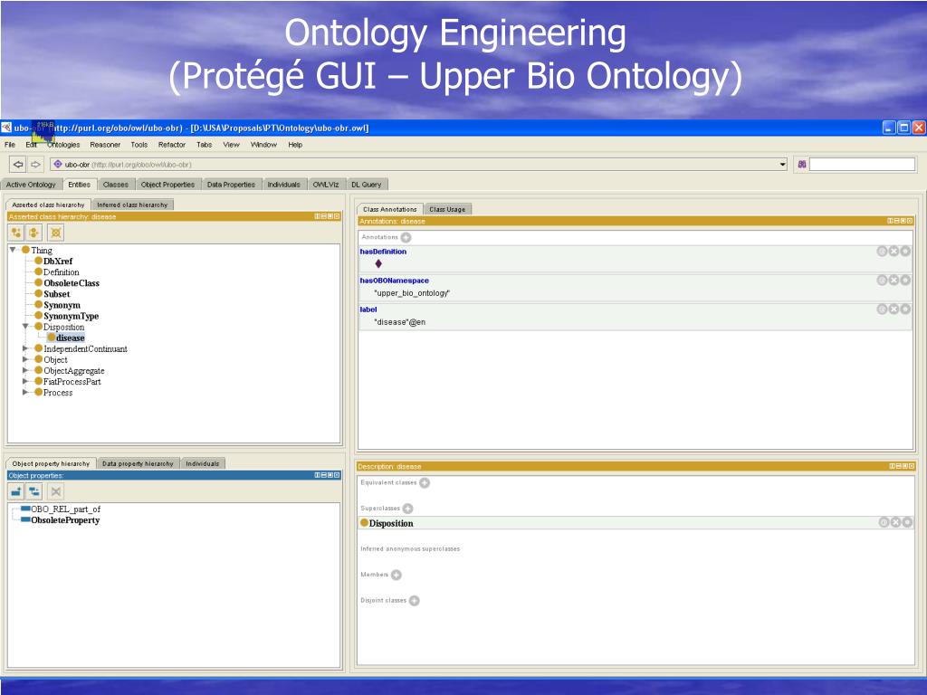Click the "disease"@en label value
This screenshot has height=695, width=927.
coord(399,322)
